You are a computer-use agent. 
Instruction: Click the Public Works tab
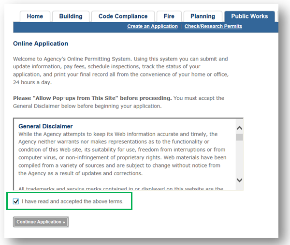point(249,16)
